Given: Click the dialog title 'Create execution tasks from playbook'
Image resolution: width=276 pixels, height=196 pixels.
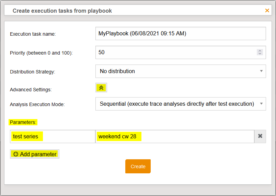Looking at the screenshot, I should pyautogui.click(x=62, y=11).
